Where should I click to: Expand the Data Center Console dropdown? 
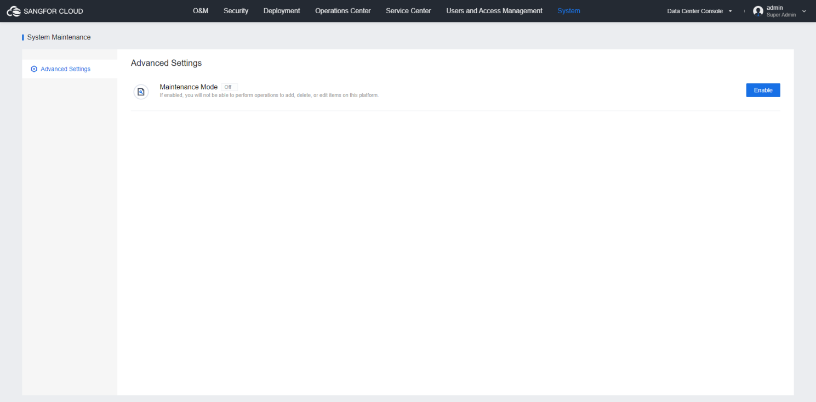point(700,11)
